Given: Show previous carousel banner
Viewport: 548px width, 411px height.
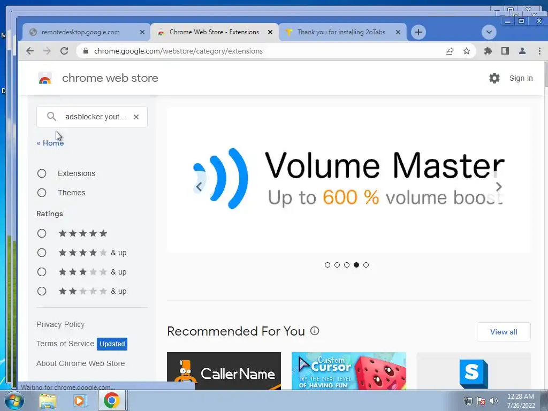Looking at the screenshot, I should pos(199,187).
